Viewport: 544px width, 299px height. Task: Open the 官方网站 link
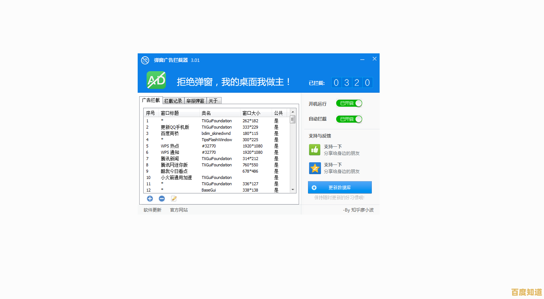(x=178, y=210)
